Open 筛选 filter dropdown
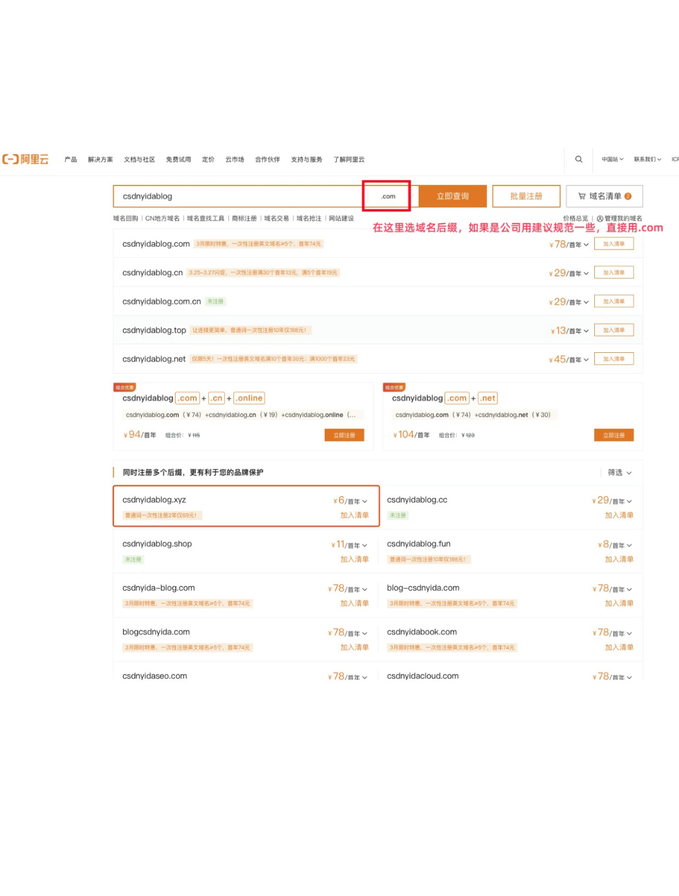Viewport: 679px width, 896px height. coord(619,472)
